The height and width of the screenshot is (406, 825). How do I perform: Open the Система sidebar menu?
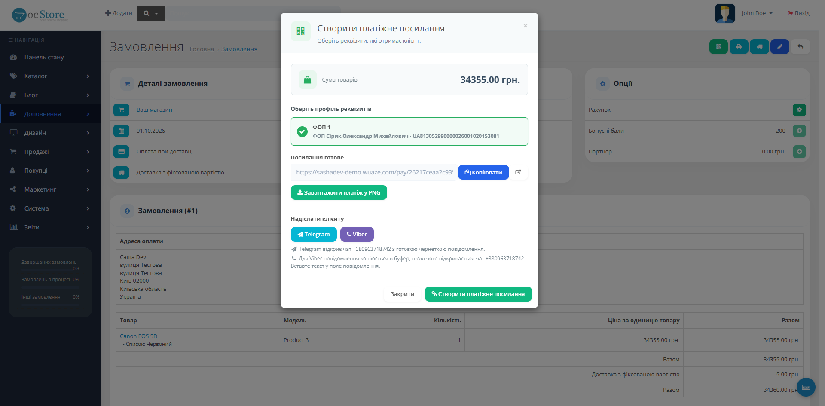pyautogui.click(x=50, y=208)
